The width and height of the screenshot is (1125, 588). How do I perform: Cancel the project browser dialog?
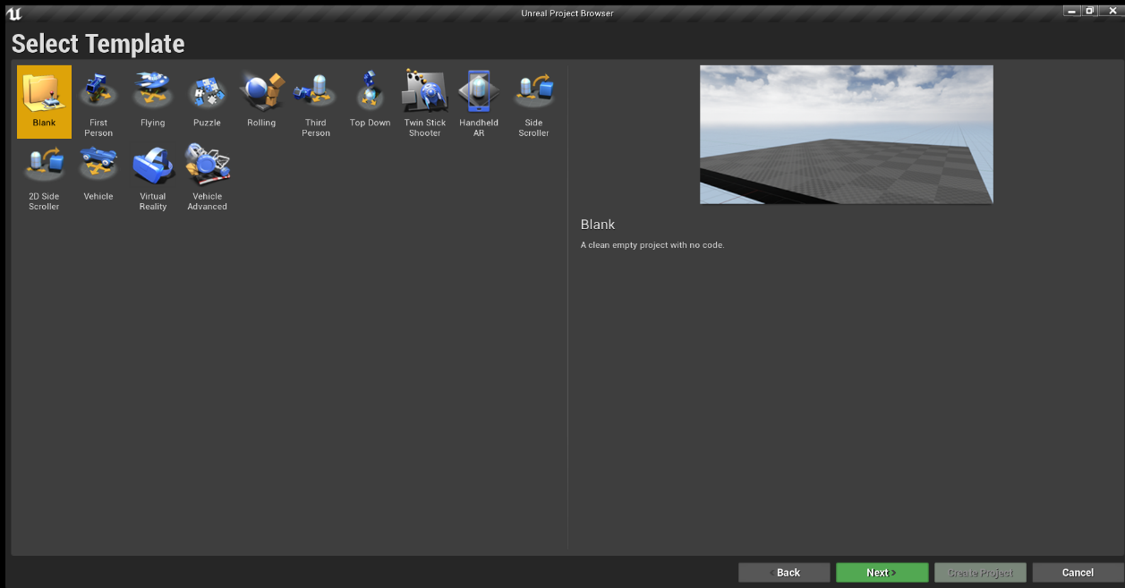coord(1078,573)
